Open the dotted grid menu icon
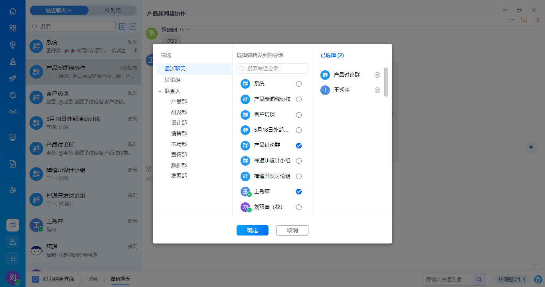Image resolution: width=545 pixels, height=287 pixels. tap(13, 259)
